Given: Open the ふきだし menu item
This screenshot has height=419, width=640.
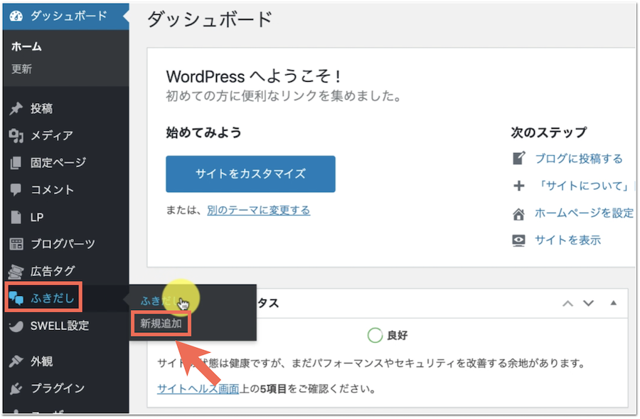Looking at the screenshot, I should coord(52,299).
